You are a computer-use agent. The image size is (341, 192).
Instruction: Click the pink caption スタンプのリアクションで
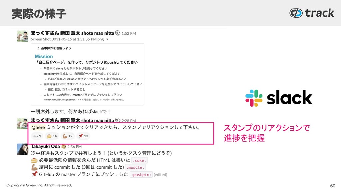coord(267,128)
